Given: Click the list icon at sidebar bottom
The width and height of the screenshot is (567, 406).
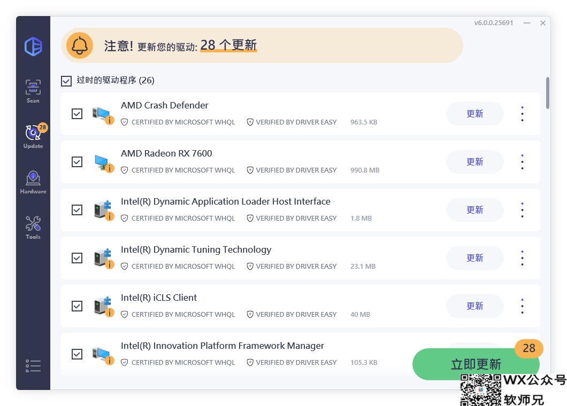Looking at the screenshot, I should pyautogui.click(x=33, y=365).
